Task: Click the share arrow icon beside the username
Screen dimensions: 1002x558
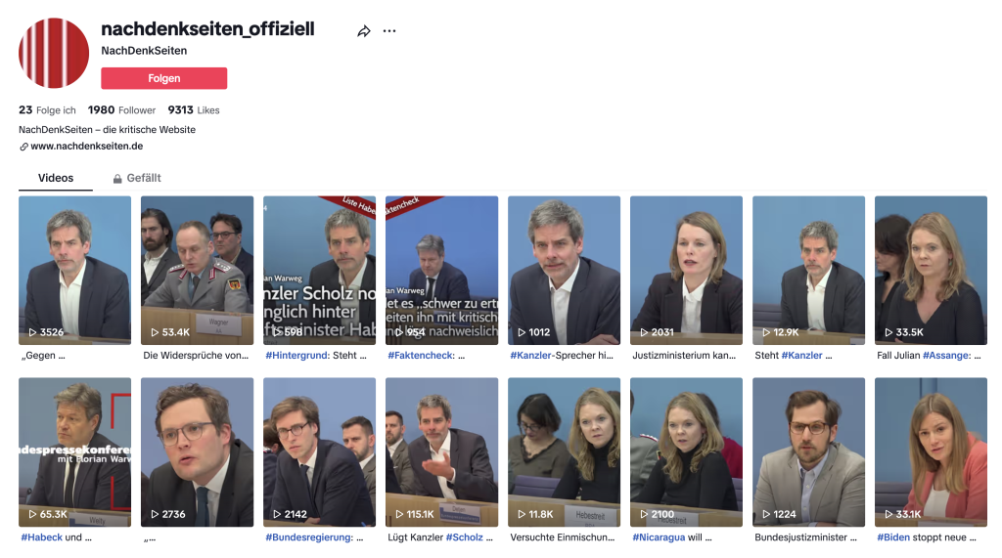Action: pyautogui.click(x=364, y=31)
